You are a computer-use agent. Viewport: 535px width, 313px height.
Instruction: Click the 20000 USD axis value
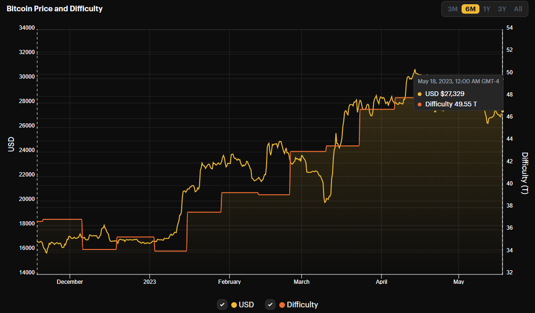27,199
